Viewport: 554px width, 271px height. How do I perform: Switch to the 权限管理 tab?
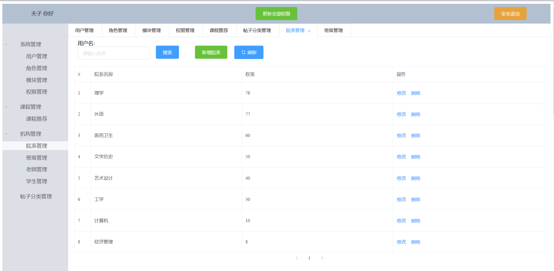click(x=186, y=30)
